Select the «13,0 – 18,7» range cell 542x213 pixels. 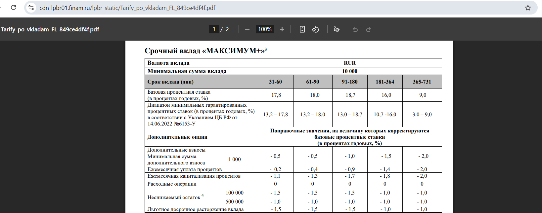click(350, 115)
